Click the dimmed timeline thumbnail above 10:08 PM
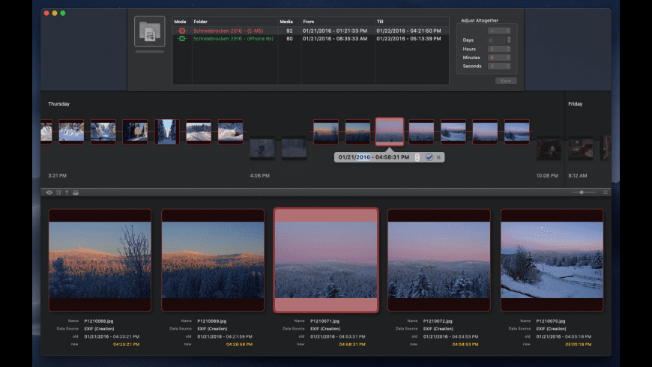The width and height of the screenshot is (652, 367). [549, 148]
